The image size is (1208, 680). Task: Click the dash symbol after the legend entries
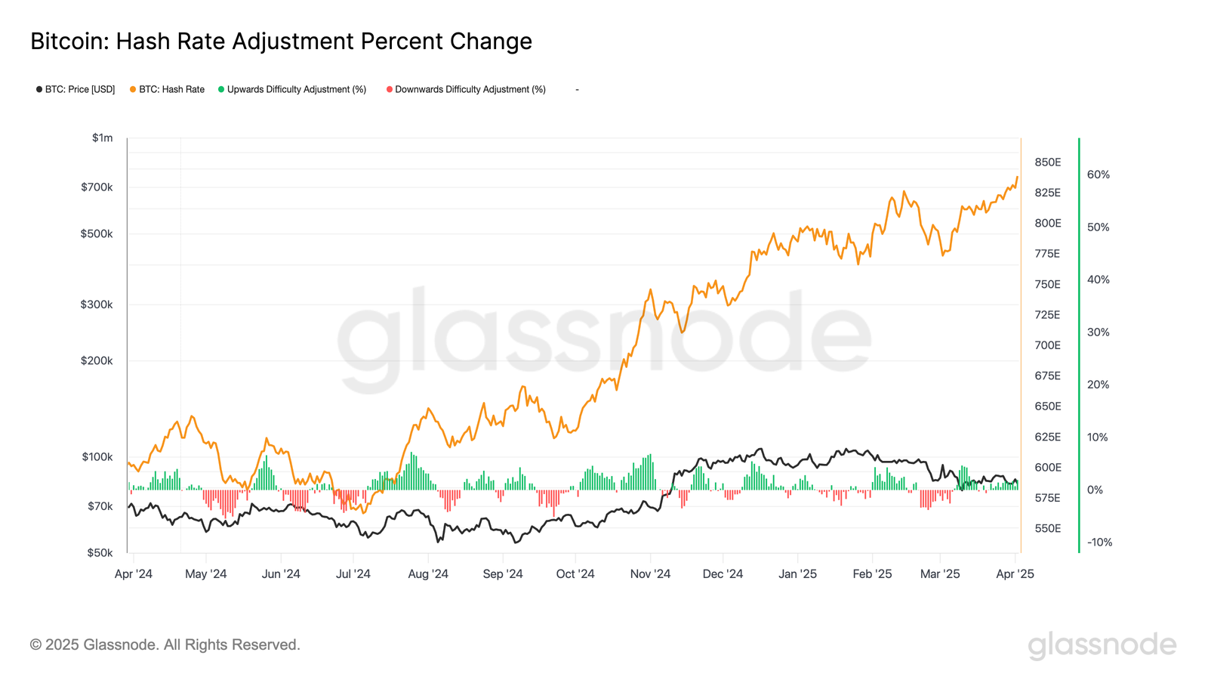tap(577, 90)
